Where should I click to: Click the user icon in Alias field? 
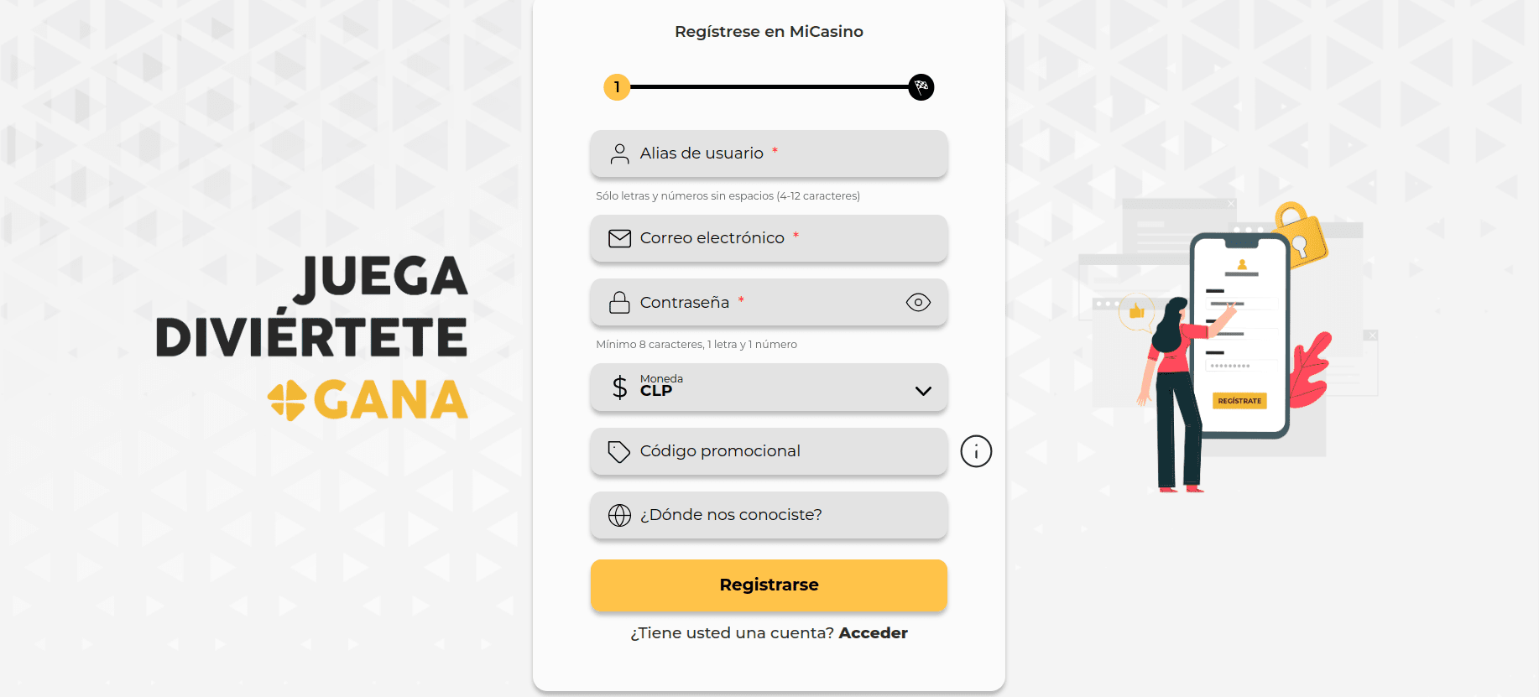(x=619, y=153)
